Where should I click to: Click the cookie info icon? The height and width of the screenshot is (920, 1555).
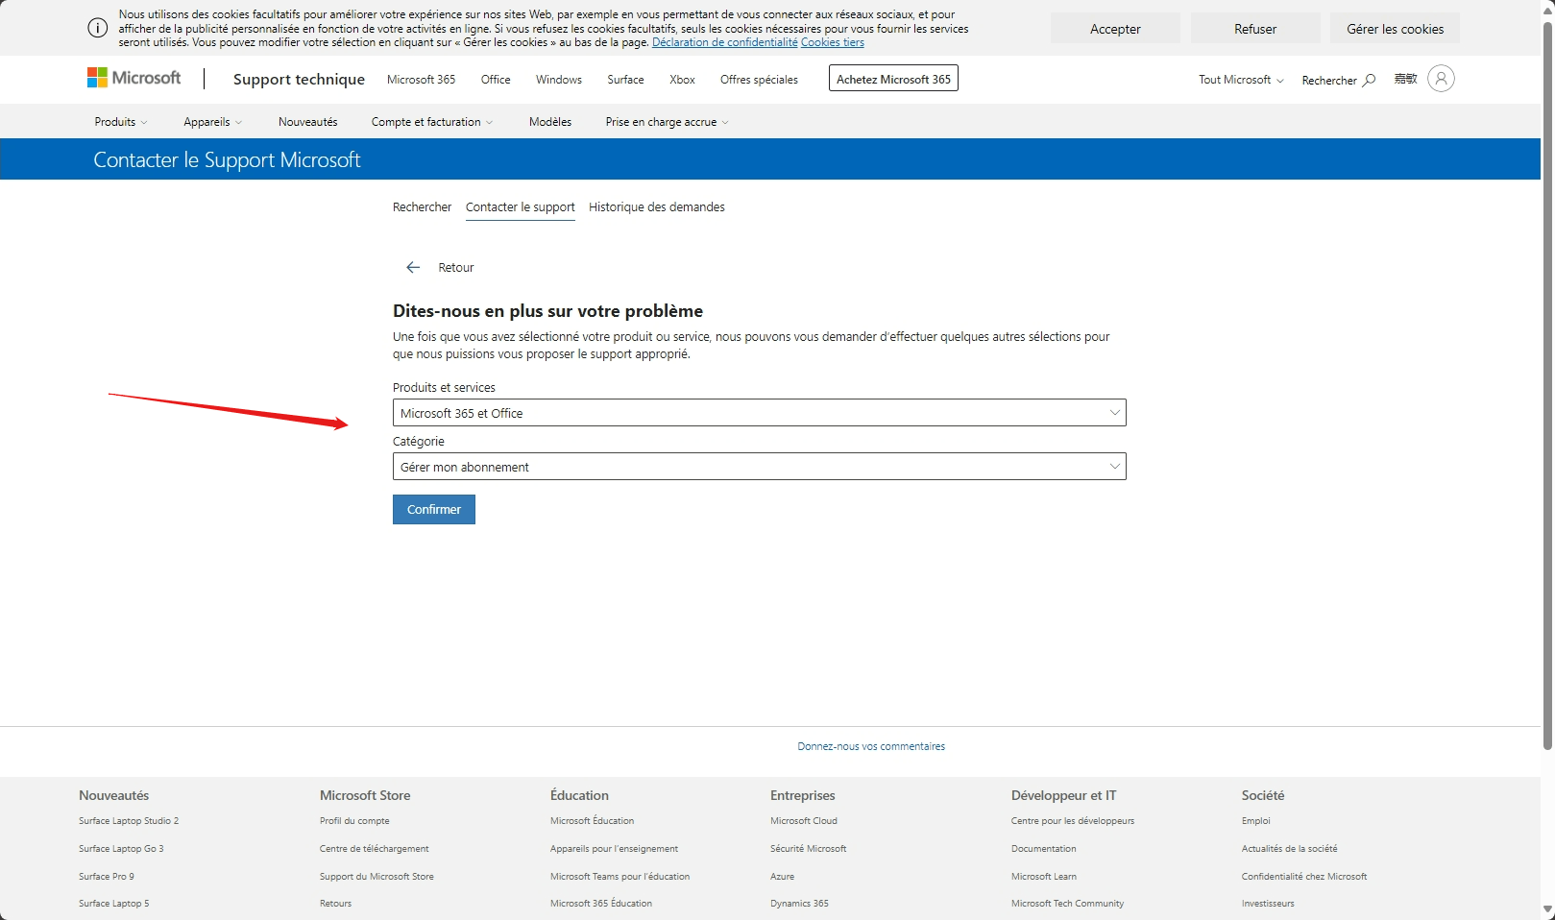[97, 28]
